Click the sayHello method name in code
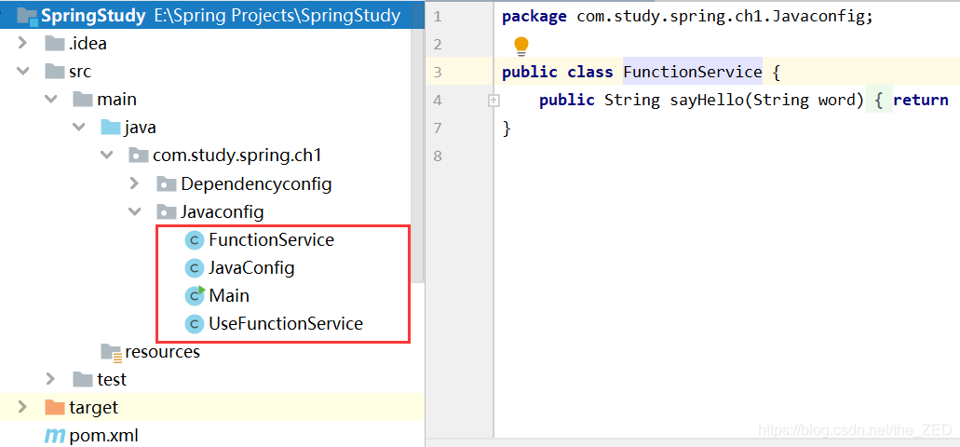 tap(707, 101)
